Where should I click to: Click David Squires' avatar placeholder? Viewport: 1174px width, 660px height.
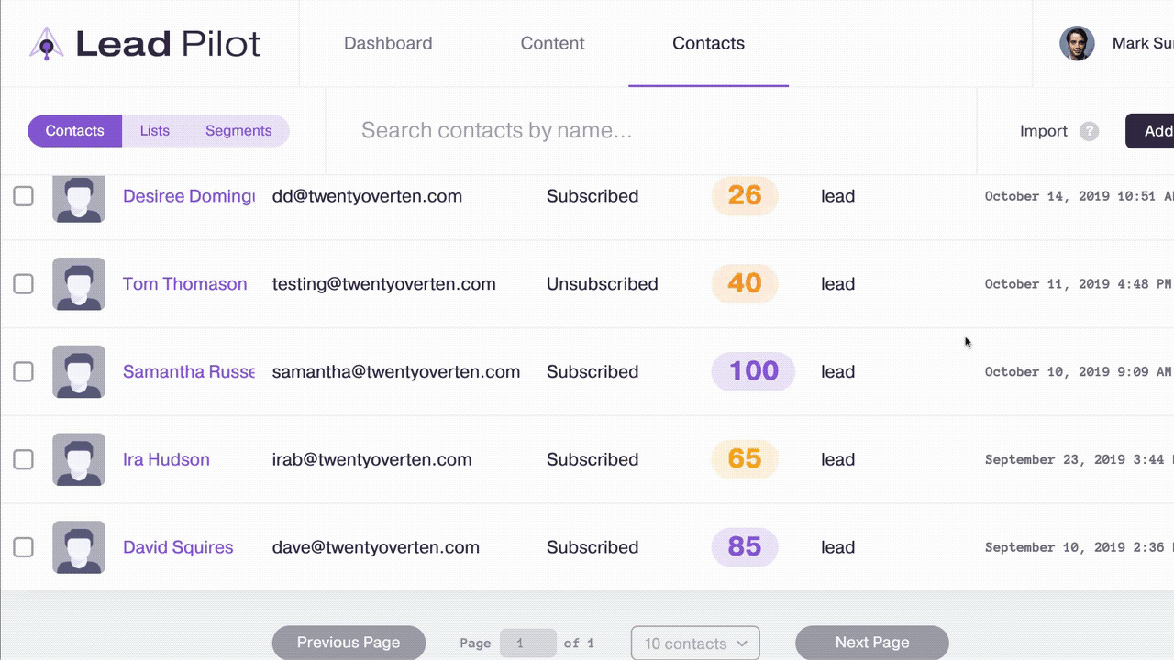pyautogui.click(x=79, y=547)
